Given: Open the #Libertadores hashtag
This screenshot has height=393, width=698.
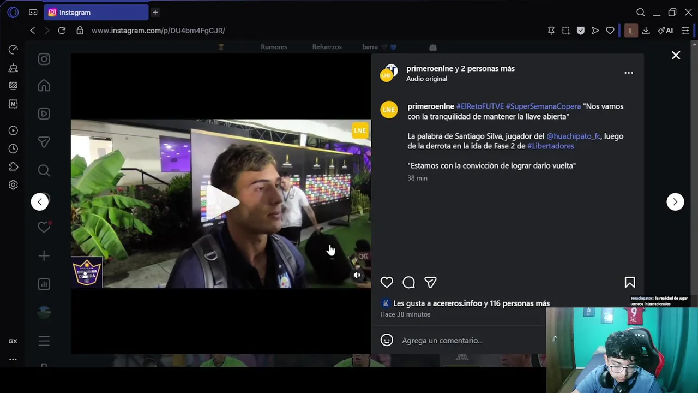Looking at the screenshot, I should (550, 146).
